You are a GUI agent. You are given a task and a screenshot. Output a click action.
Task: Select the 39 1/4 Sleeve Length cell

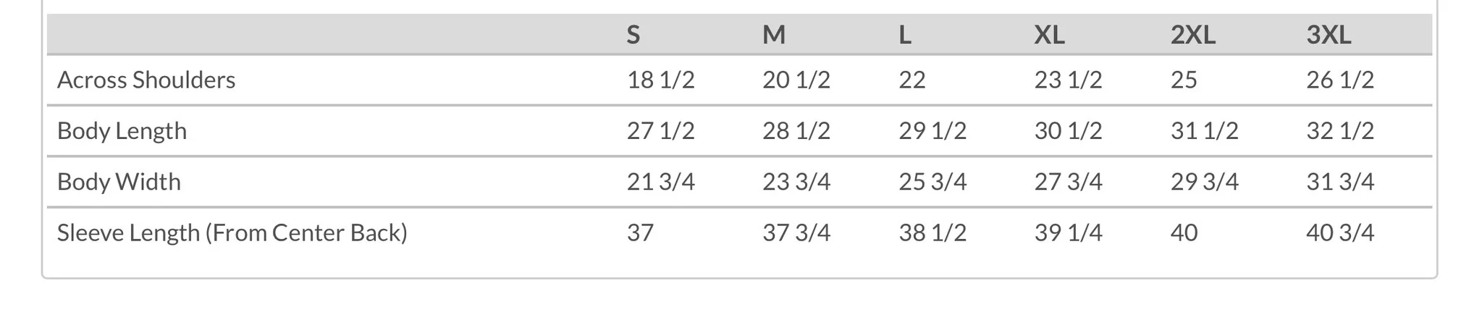[1068, 233]
